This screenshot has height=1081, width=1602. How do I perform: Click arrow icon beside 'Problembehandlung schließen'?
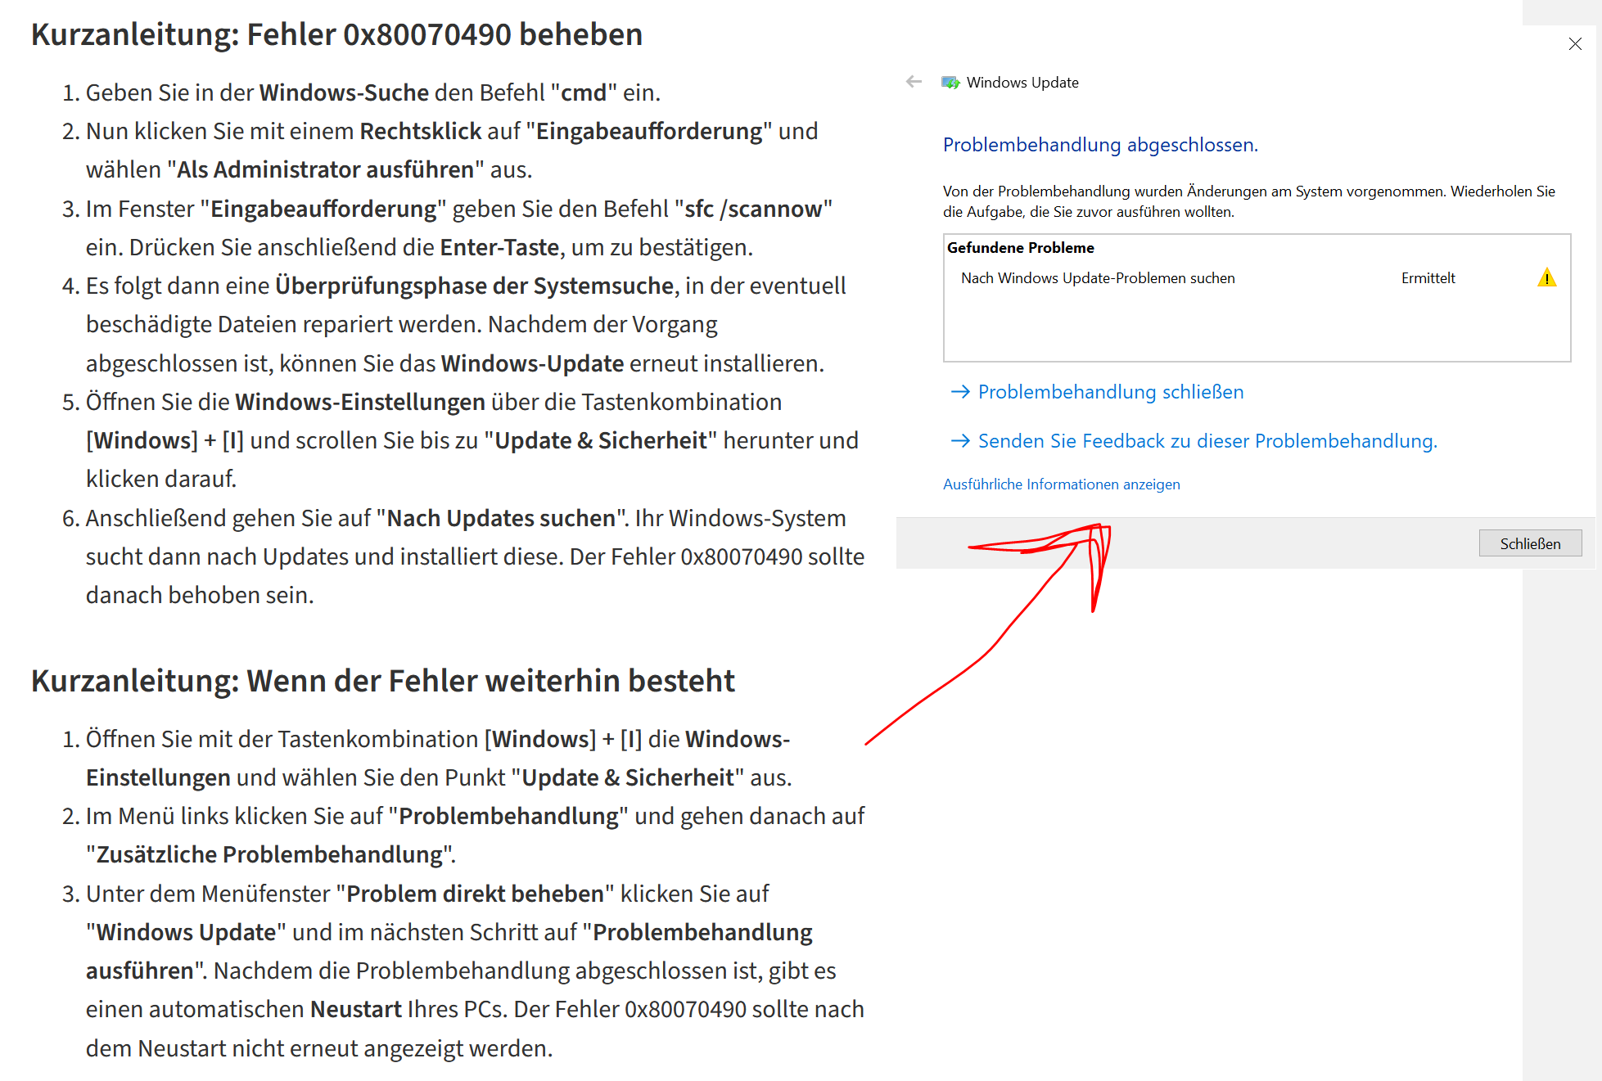click(x=960, y=392)
